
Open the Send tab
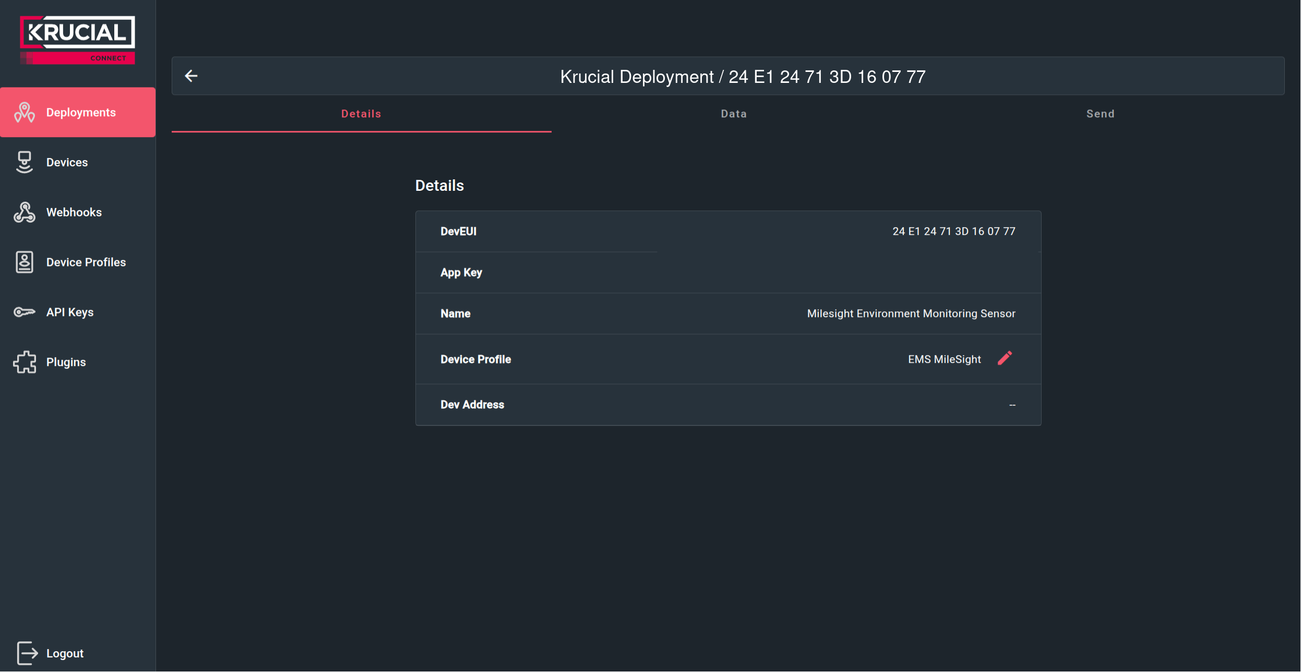click(x=1100, y=114)
